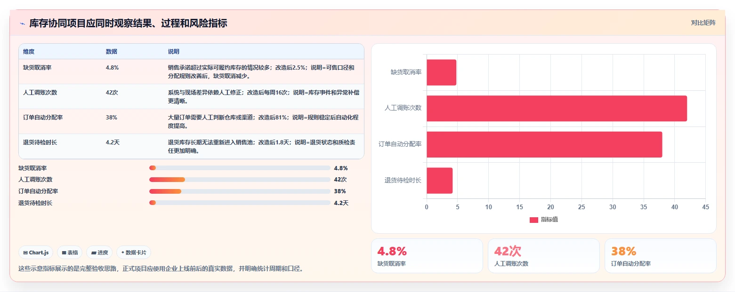735x292 pixels.
Task: Click the 20 tick on chart axis
Action: (x=550, y=207)
